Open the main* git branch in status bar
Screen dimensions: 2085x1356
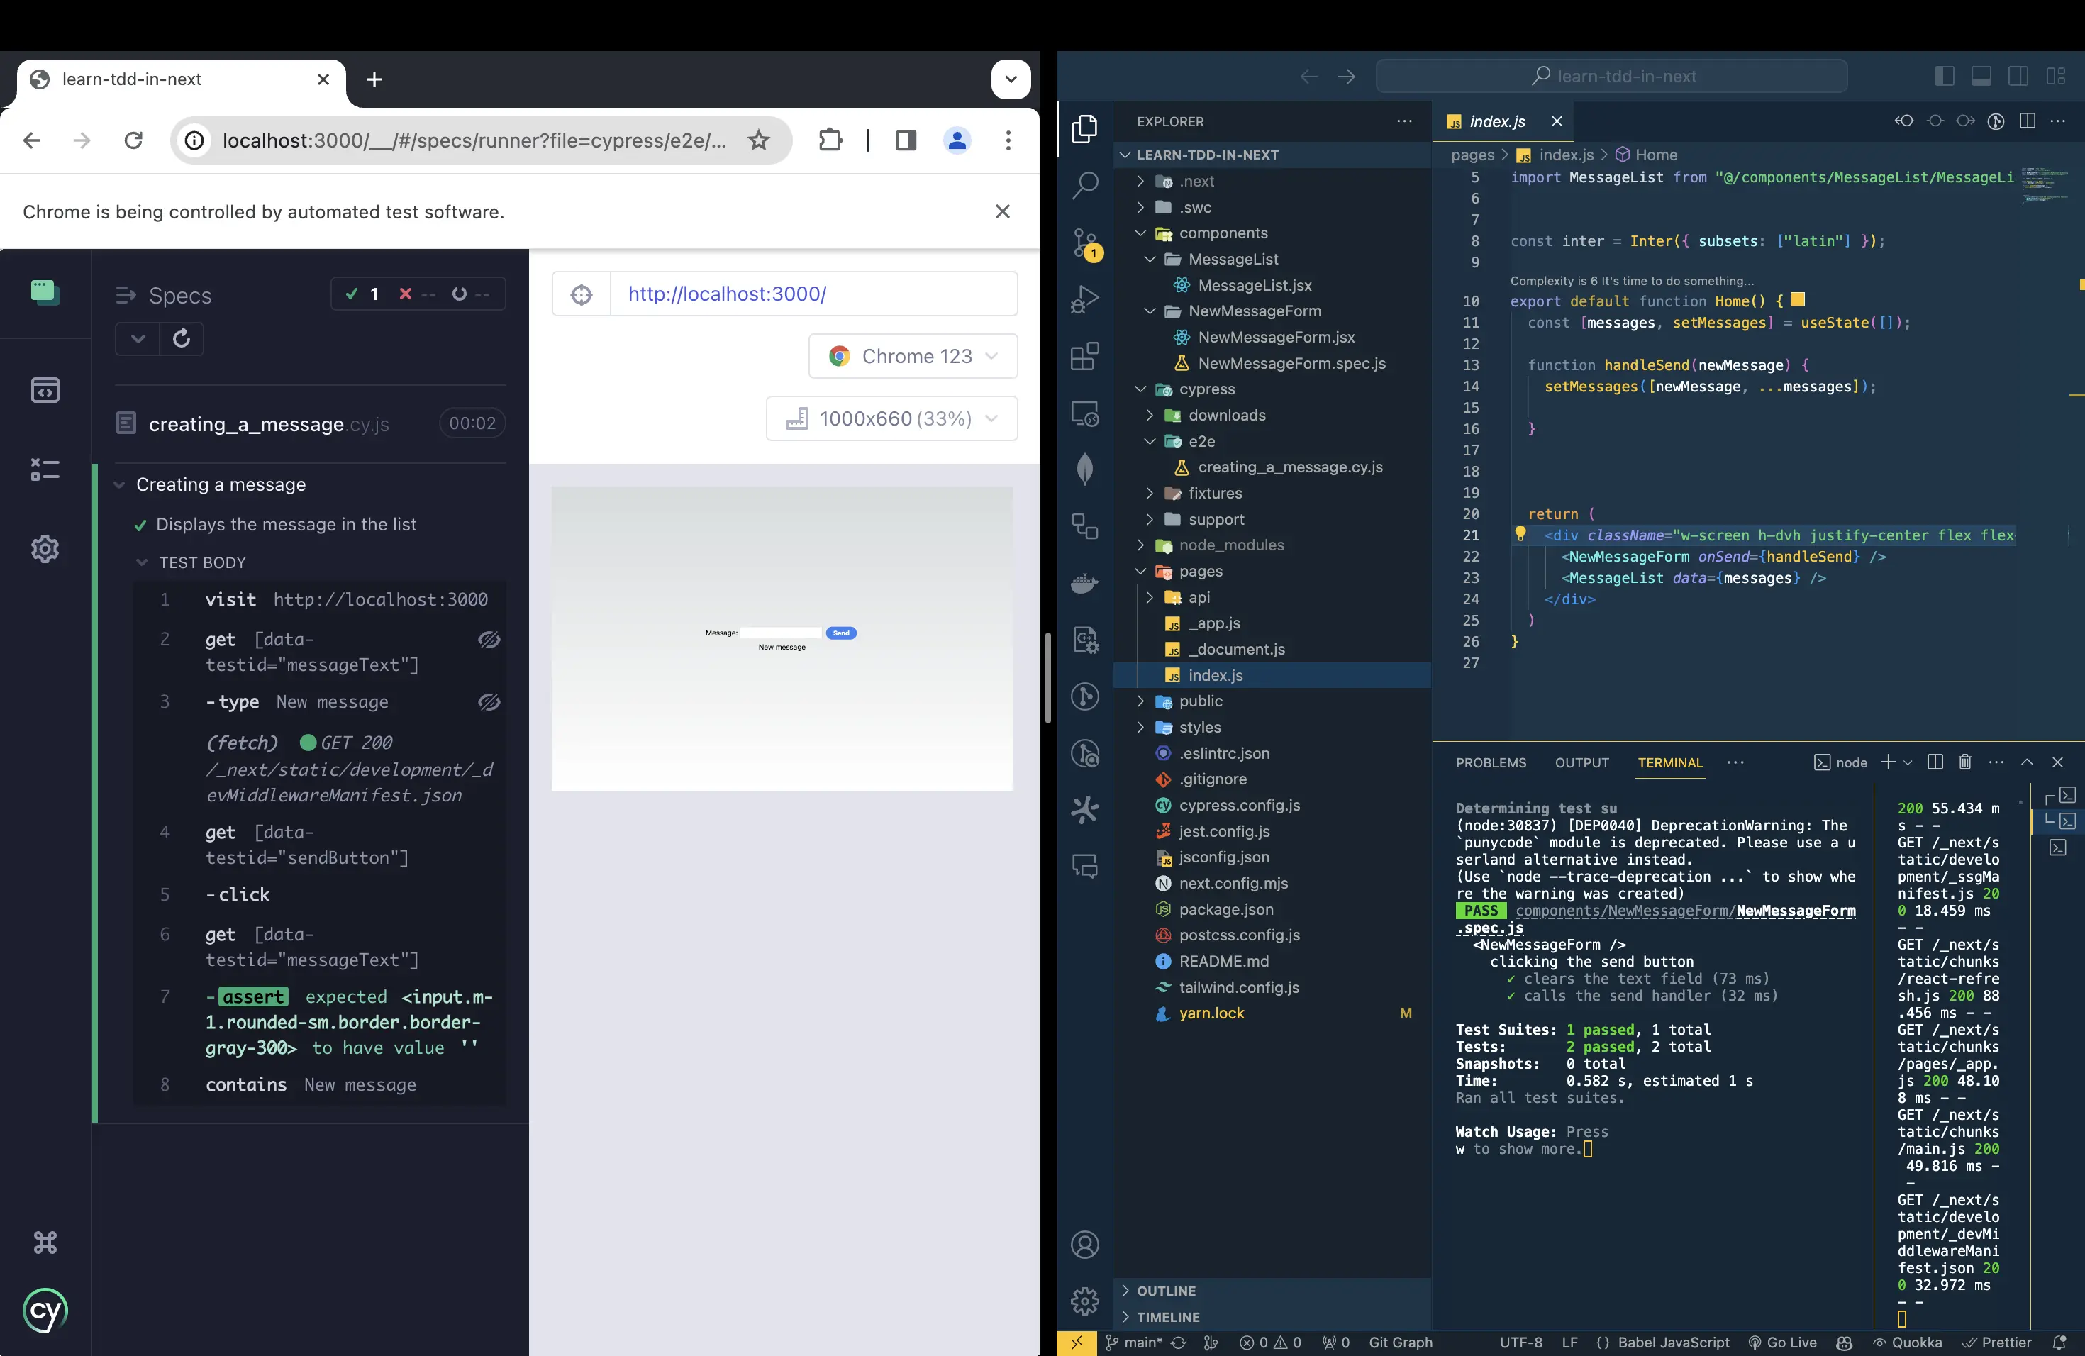point(1133,1343)
